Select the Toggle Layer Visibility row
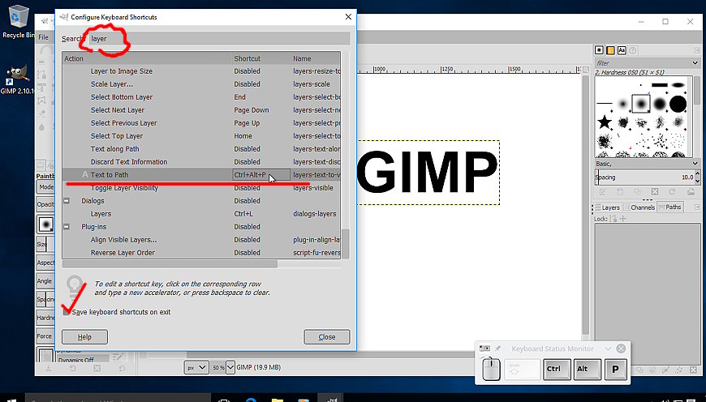 tap(201, 188)
